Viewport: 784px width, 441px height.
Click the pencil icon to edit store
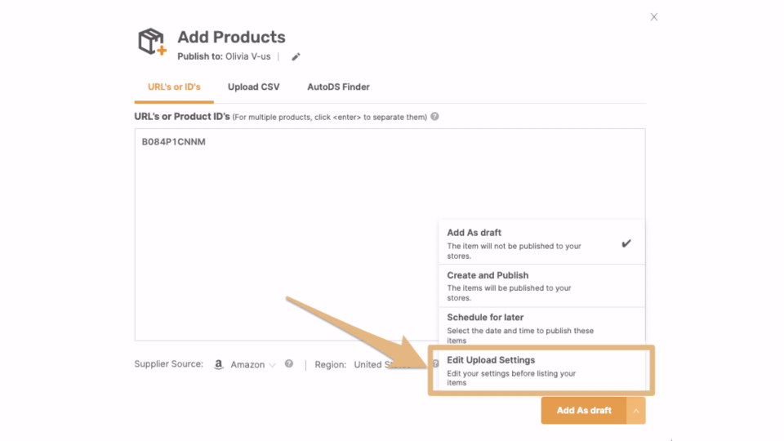(x=296, y=57)
